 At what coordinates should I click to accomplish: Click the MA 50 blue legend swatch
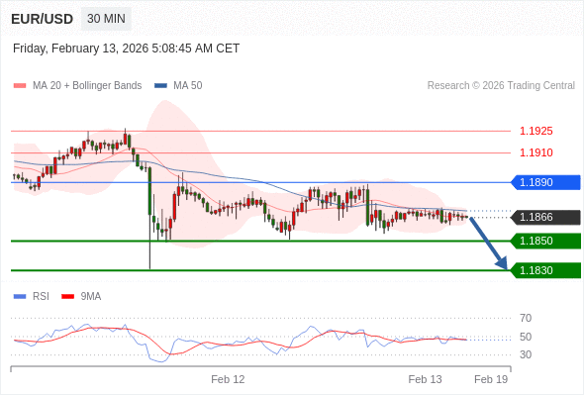(160, 86)
